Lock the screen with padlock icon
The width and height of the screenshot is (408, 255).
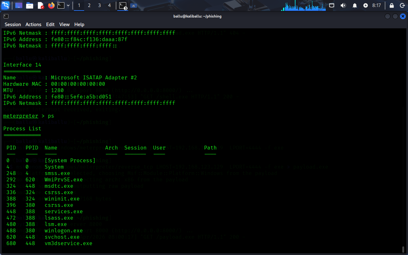click(392, 5)
